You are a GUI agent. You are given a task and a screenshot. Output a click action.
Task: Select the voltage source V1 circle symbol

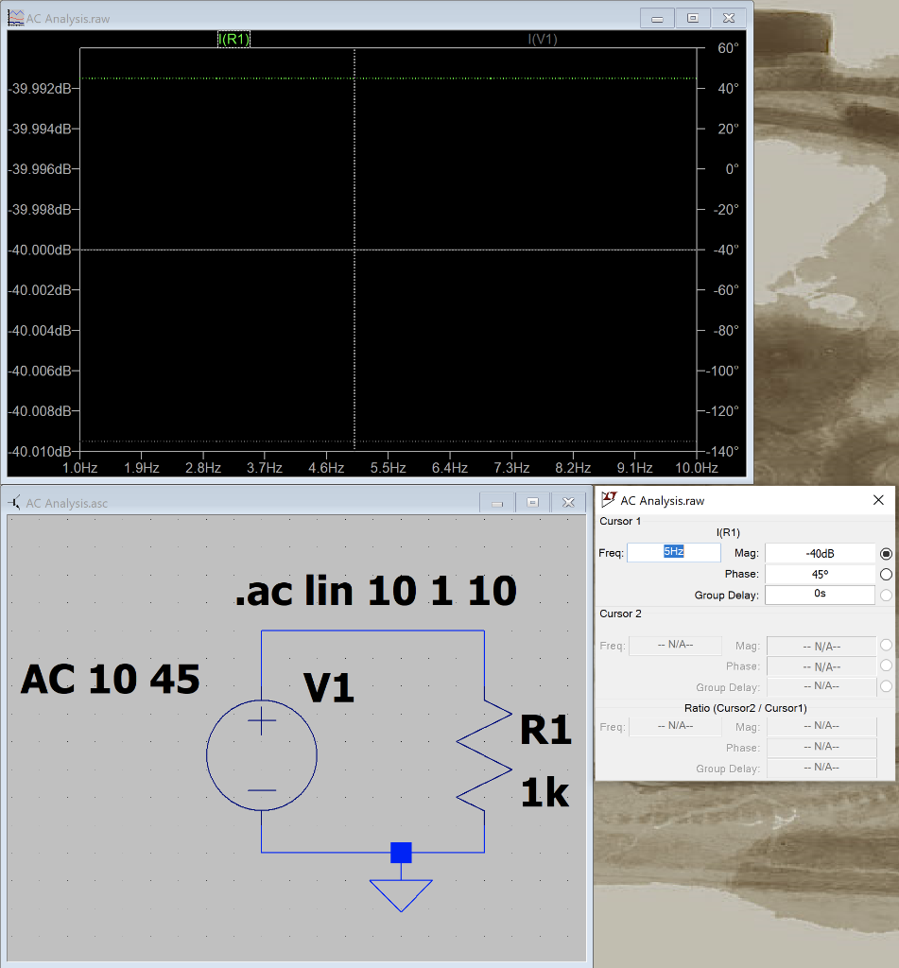(261, 754)
